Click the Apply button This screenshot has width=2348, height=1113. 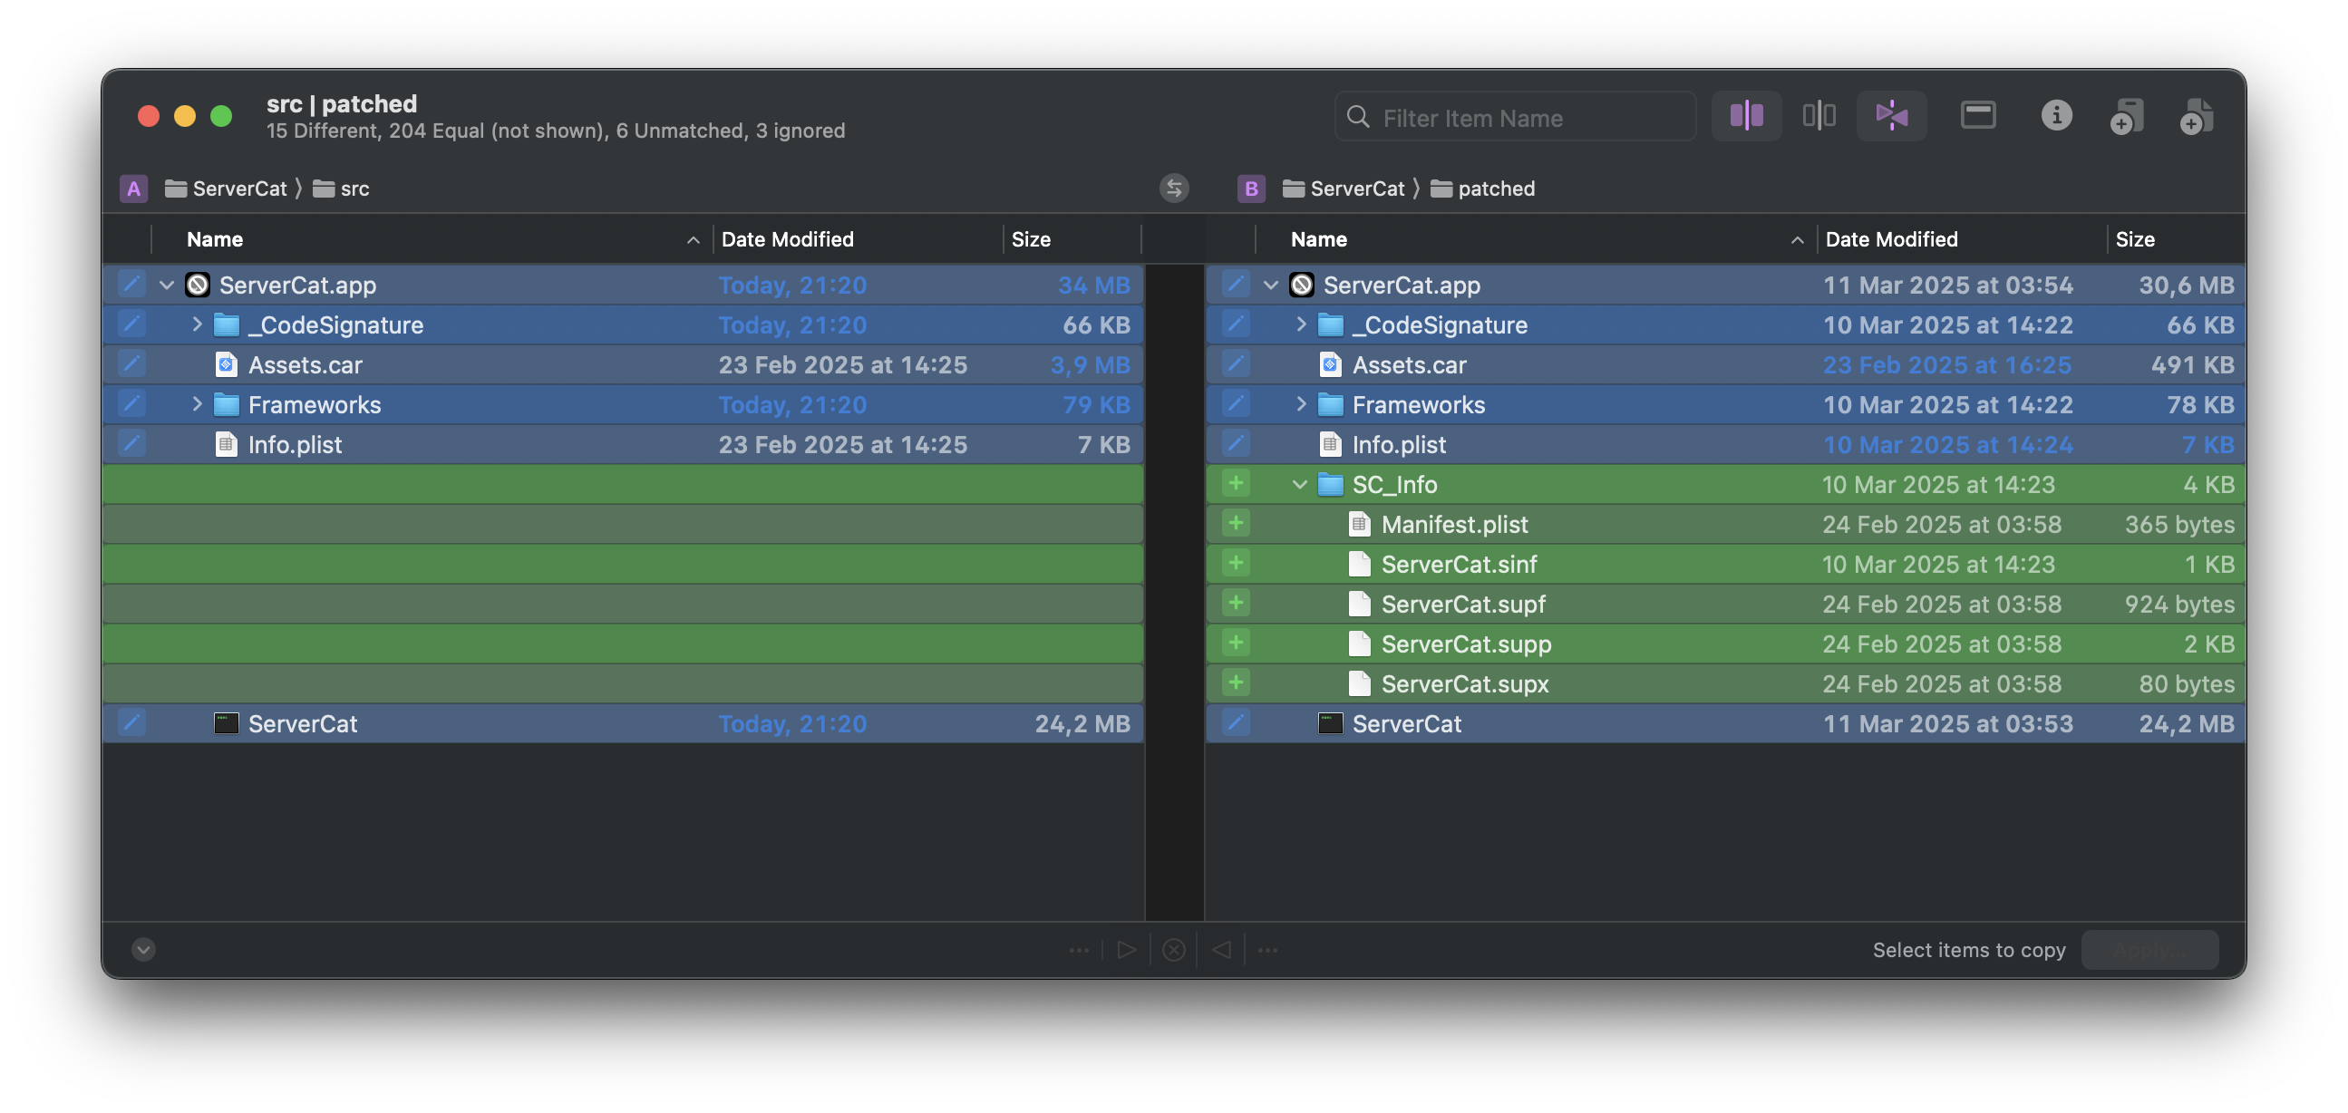tap(2149, 949)
